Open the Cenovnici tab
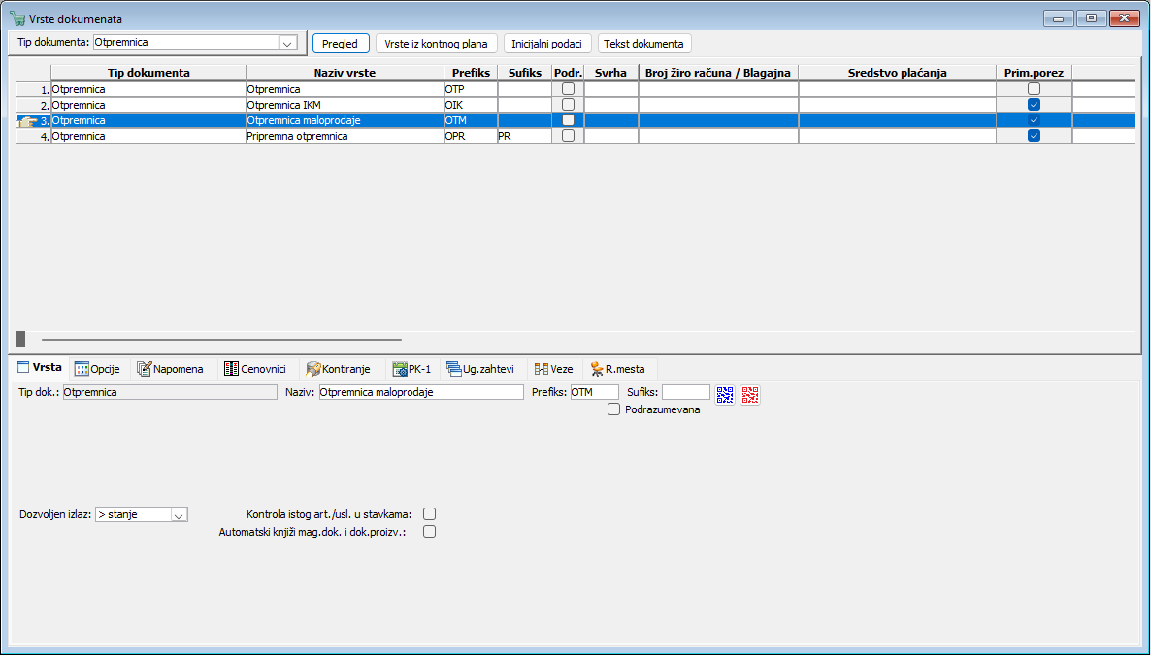The width and height of the screenshot is (1151, 655). point(254,369)
